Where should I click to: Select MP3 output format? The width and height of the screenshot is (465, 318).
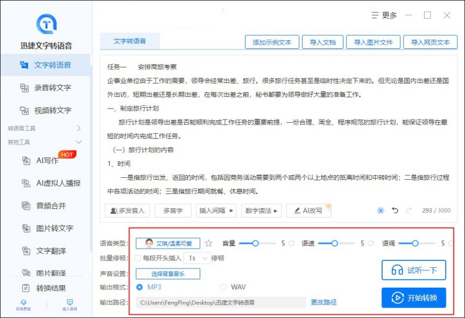(139, 287)
